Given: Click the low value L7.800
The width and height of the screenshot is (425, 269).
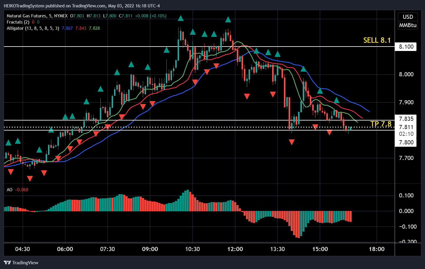Looking at the screenshot, I should pos(110,16).
